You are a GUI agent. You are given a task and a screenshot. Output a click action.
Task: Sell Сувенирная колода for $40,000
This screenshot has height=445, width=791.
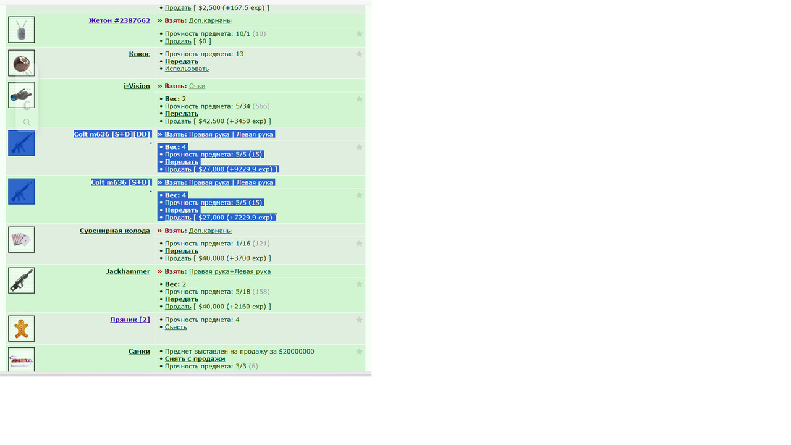click(x=178, y=258)
